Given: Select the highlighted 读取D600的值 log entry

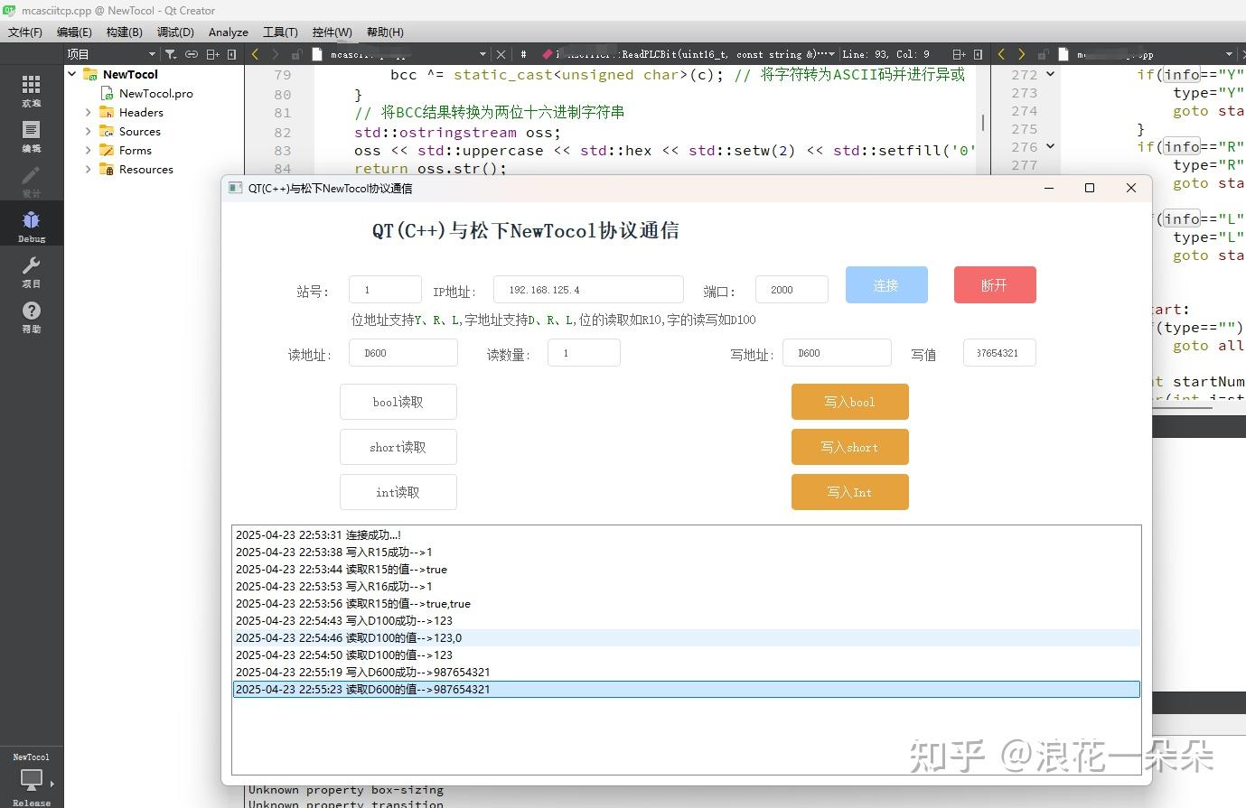Looking at the screenshot, I should click(x=452, y=689).
